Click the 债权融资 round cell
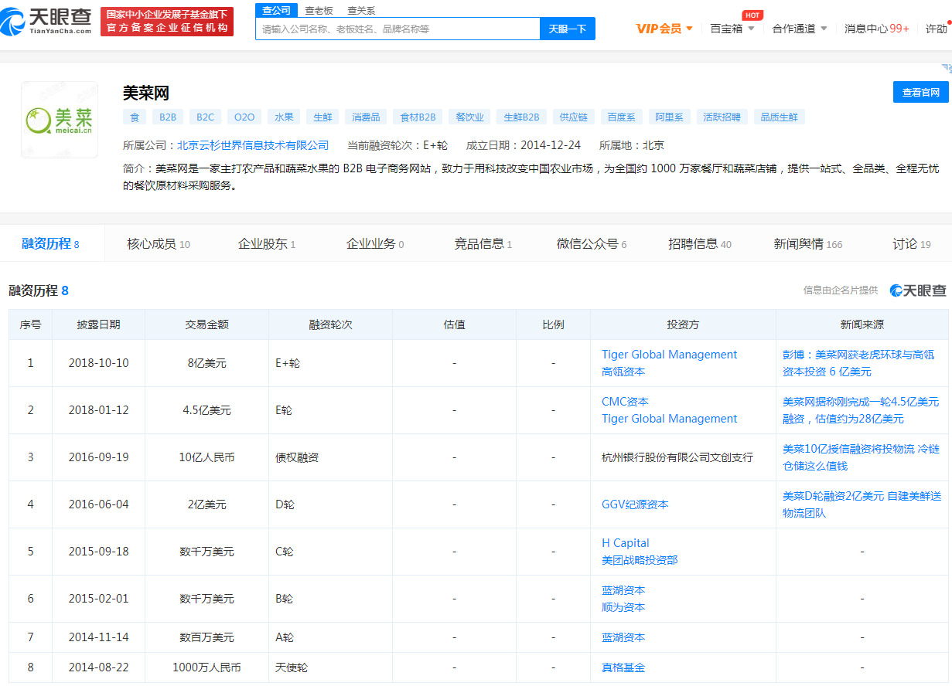 pos(330,457)
